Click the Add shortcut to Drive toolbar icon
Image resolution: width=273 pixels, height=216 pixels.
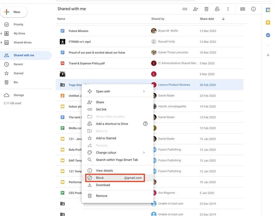(x=217, y=9)
